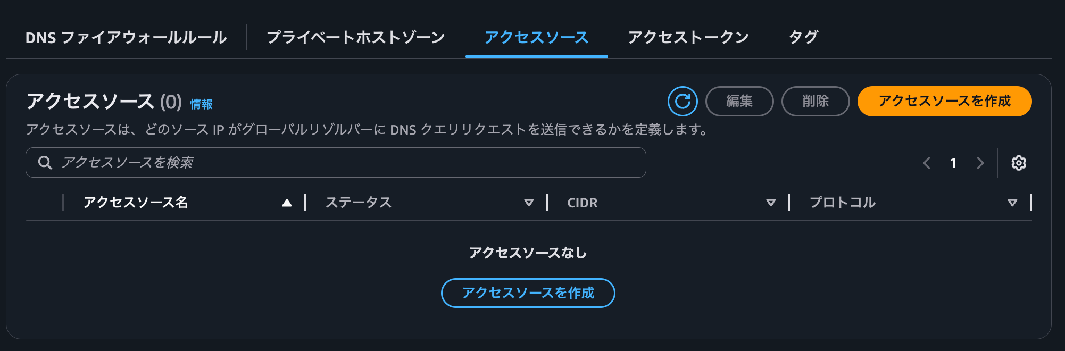Switch to the アクセストークン tab
The width and height of the screenshot is (1065, 351).
pos(688,37)
